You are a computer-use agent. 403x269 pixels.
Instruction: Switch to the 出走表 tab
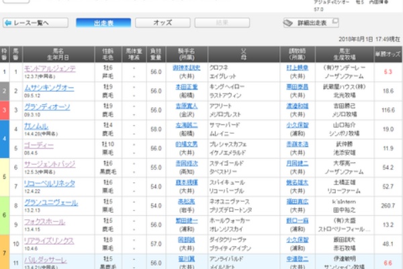click(x=103, y=23)
